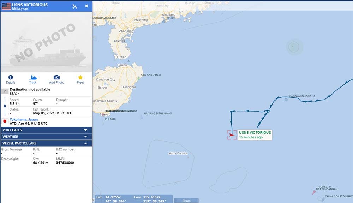The image size is (353, 203).
Task: Click the satellite center-on-map icon
Action: [x=75, y=6]
